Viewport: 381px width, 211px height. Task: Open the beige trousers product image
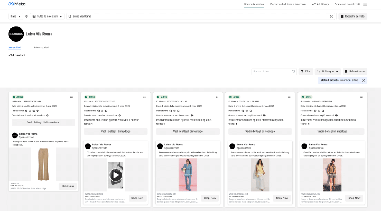point(43,164)
